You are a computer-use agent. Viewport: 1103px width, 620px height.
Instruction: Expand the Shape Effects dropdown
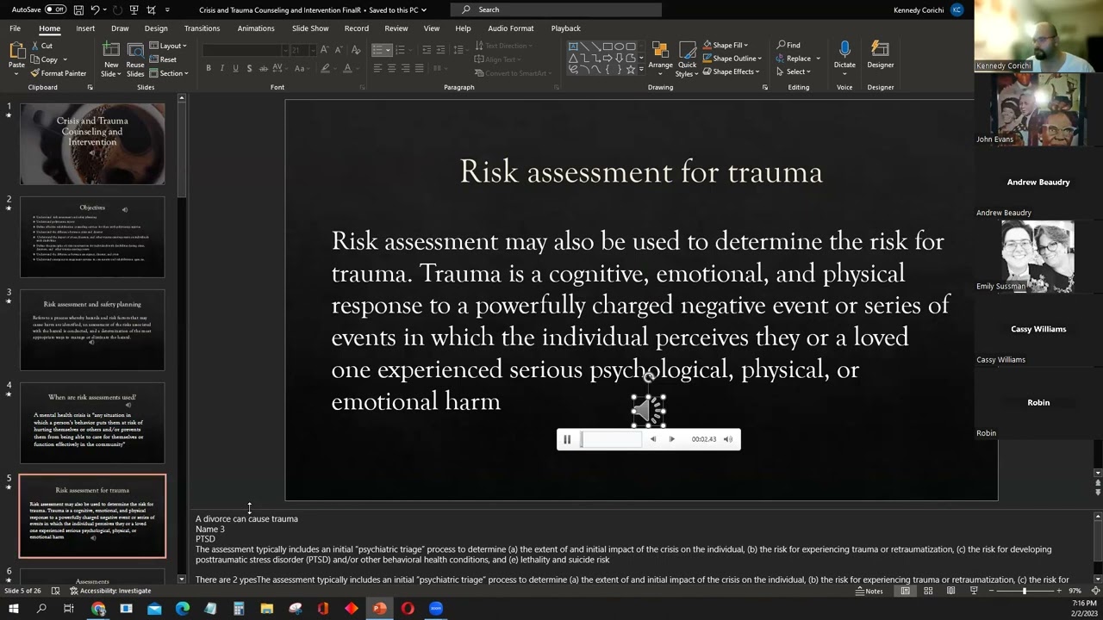tap(732, 71)
